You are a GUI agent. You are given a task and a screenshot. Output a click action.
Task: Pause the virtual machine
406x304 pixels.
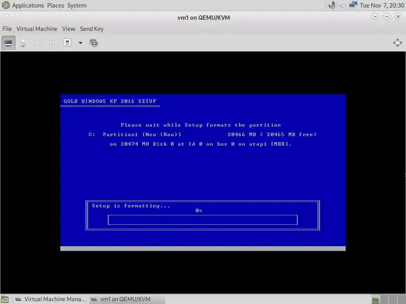click(x=52, y=43)
